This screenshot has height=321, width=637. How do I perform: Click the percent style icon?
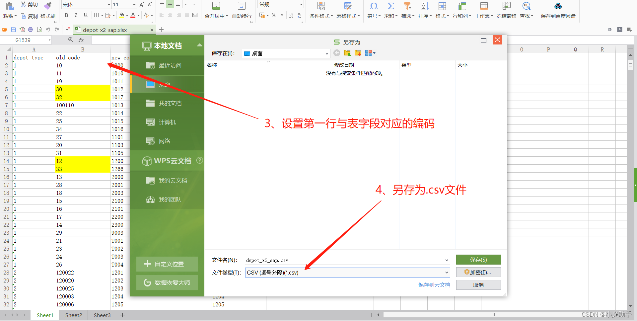274,15
